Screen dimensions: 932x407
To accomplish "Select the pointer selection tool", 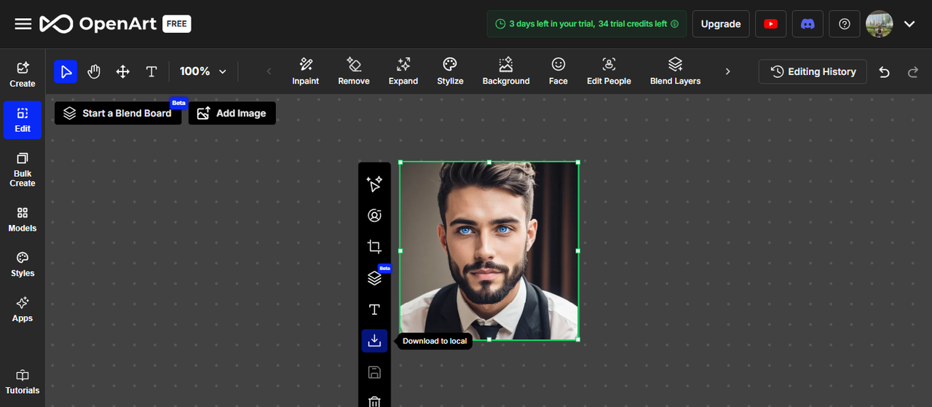I will pyautogui.click(x=66, y=71).
